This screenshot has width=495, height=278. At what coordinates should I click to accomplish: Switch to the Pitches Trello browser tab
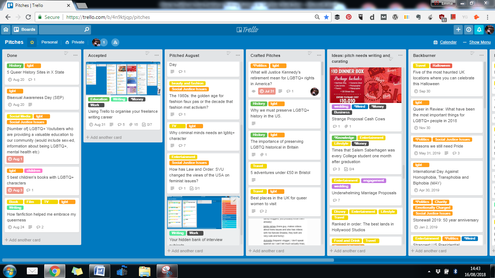coord(29,5)
